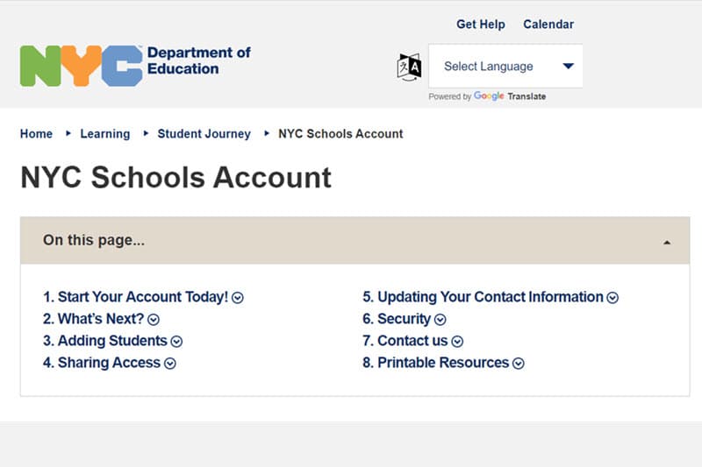Viewport: 702px width, 467px height.
Task: Click chevron icon next to Start Your Account Today
Action: 238,298
